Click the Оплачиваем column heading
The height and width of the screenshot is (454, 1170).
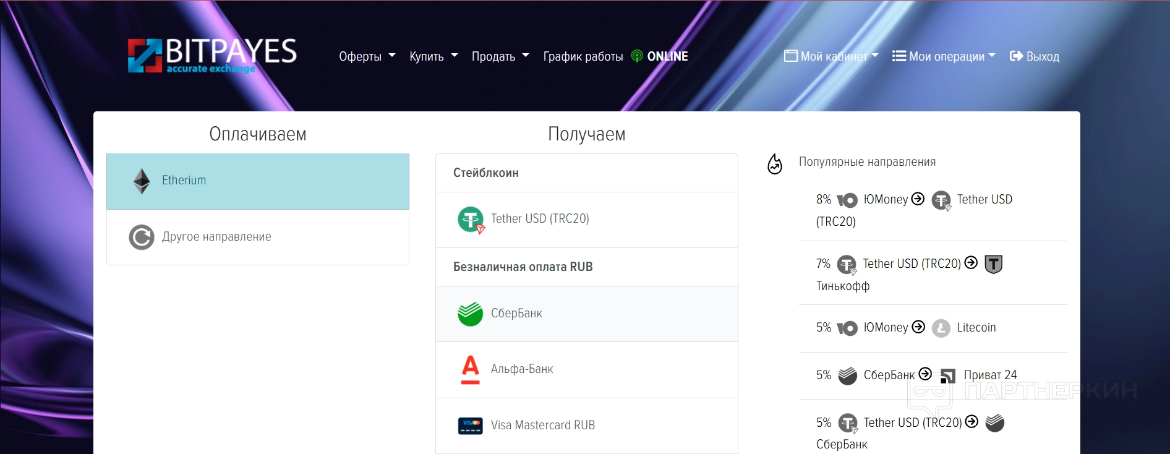(x=258, y=134)
